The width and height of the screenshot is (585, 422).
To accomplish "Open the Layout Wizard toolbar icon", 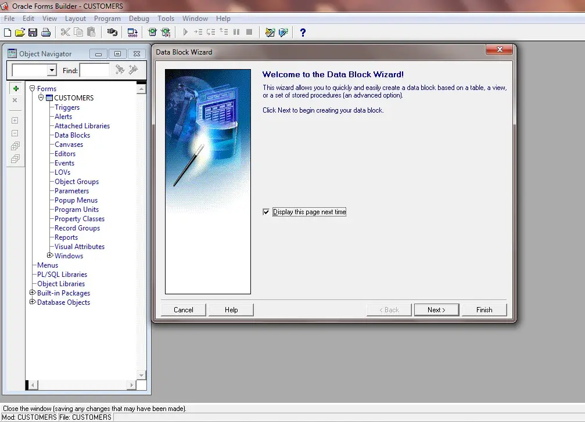I will (x=270, y=33).
